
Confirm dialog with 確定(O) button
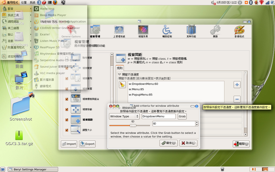click(168, 143)
